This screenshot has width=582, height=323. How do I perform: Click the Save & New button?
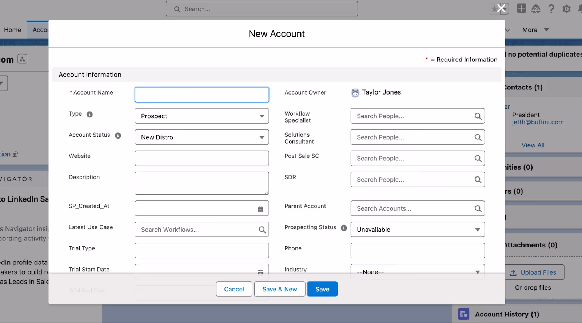pos(280,289)
